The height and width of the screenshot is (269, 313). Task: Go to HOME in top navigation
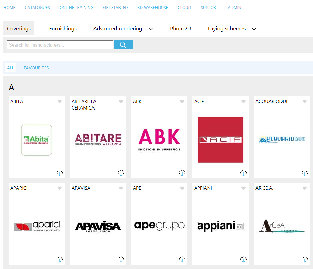click(9, 8)
